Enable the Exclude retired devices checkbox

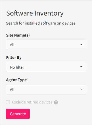pyautogui.click(x=8, y=102)
